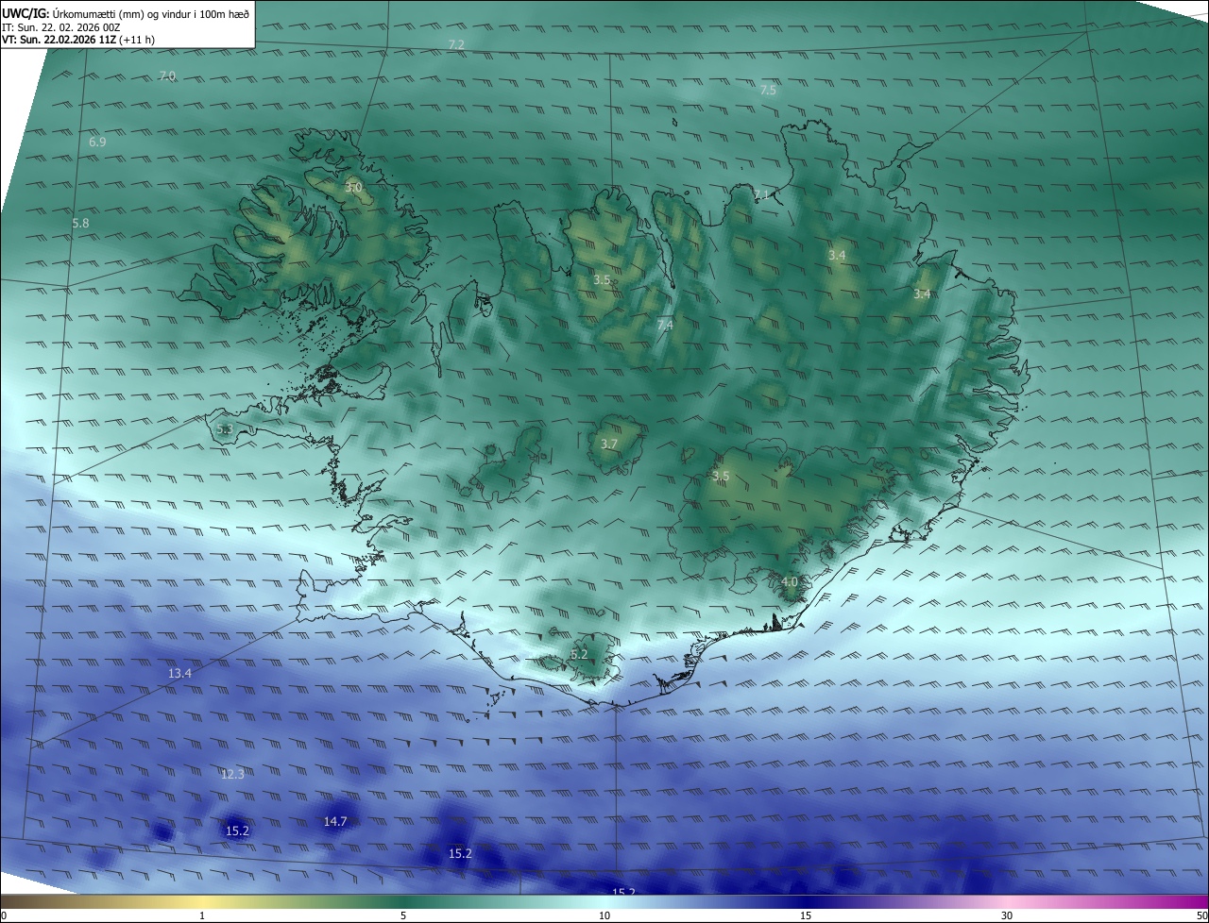Select the 3.7 value on the map
This screenshot has width=1209, height=923.
[609, 444]
